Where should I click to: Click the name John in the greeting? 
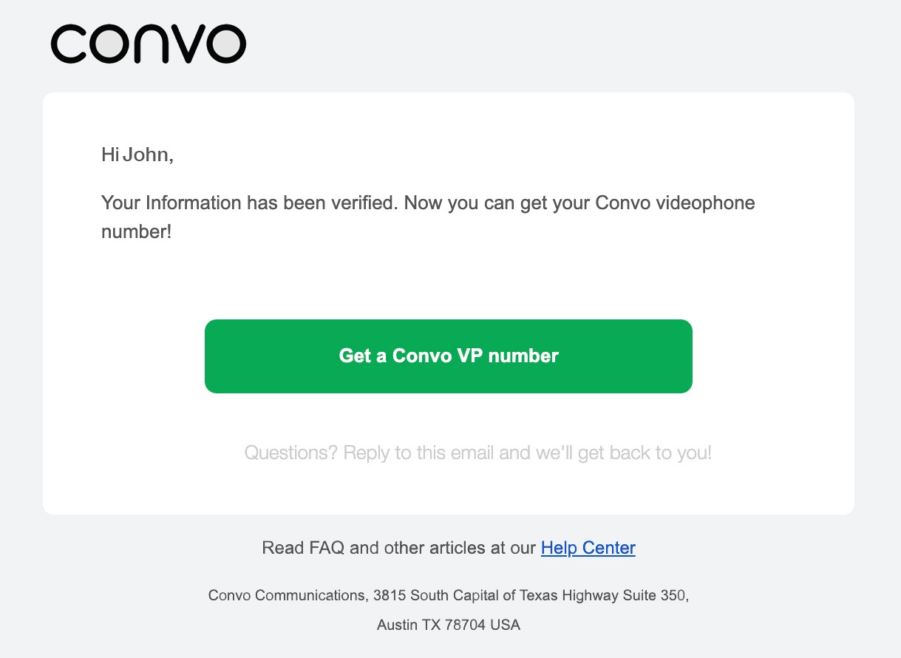tap(148, 155)
